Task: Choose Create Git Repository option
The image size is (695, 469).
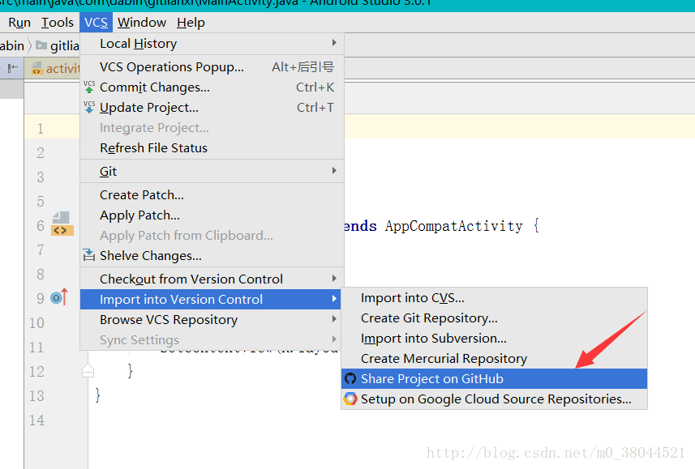Action: tap(429, 318)
